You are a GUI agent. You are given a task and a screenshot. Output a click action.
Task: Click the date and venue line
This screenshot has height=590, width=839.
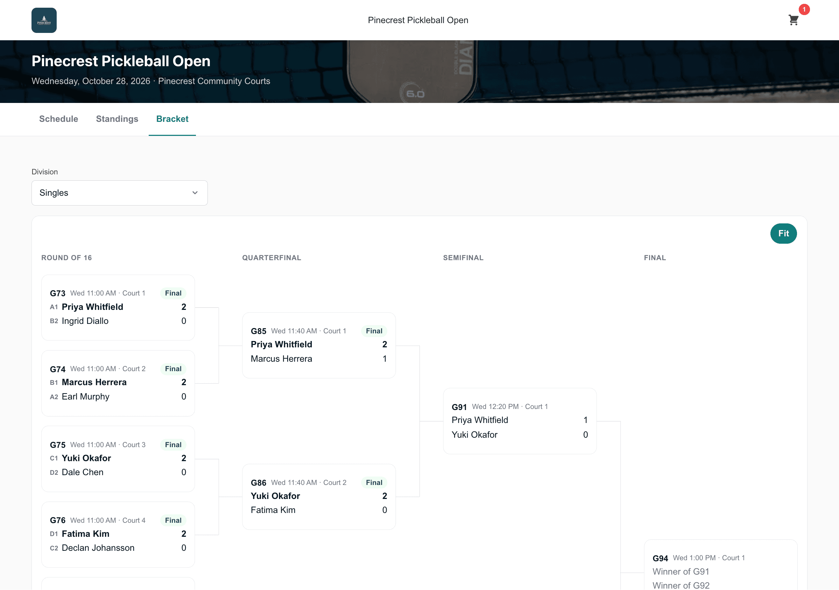(151, 81)
